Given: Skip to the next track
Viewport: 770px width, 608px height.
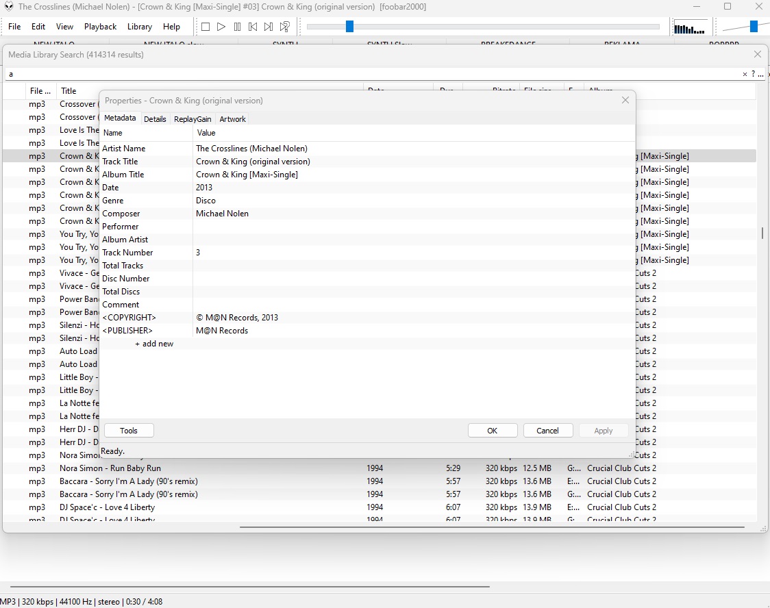Looking at the screenshot, I should point(269,27).
